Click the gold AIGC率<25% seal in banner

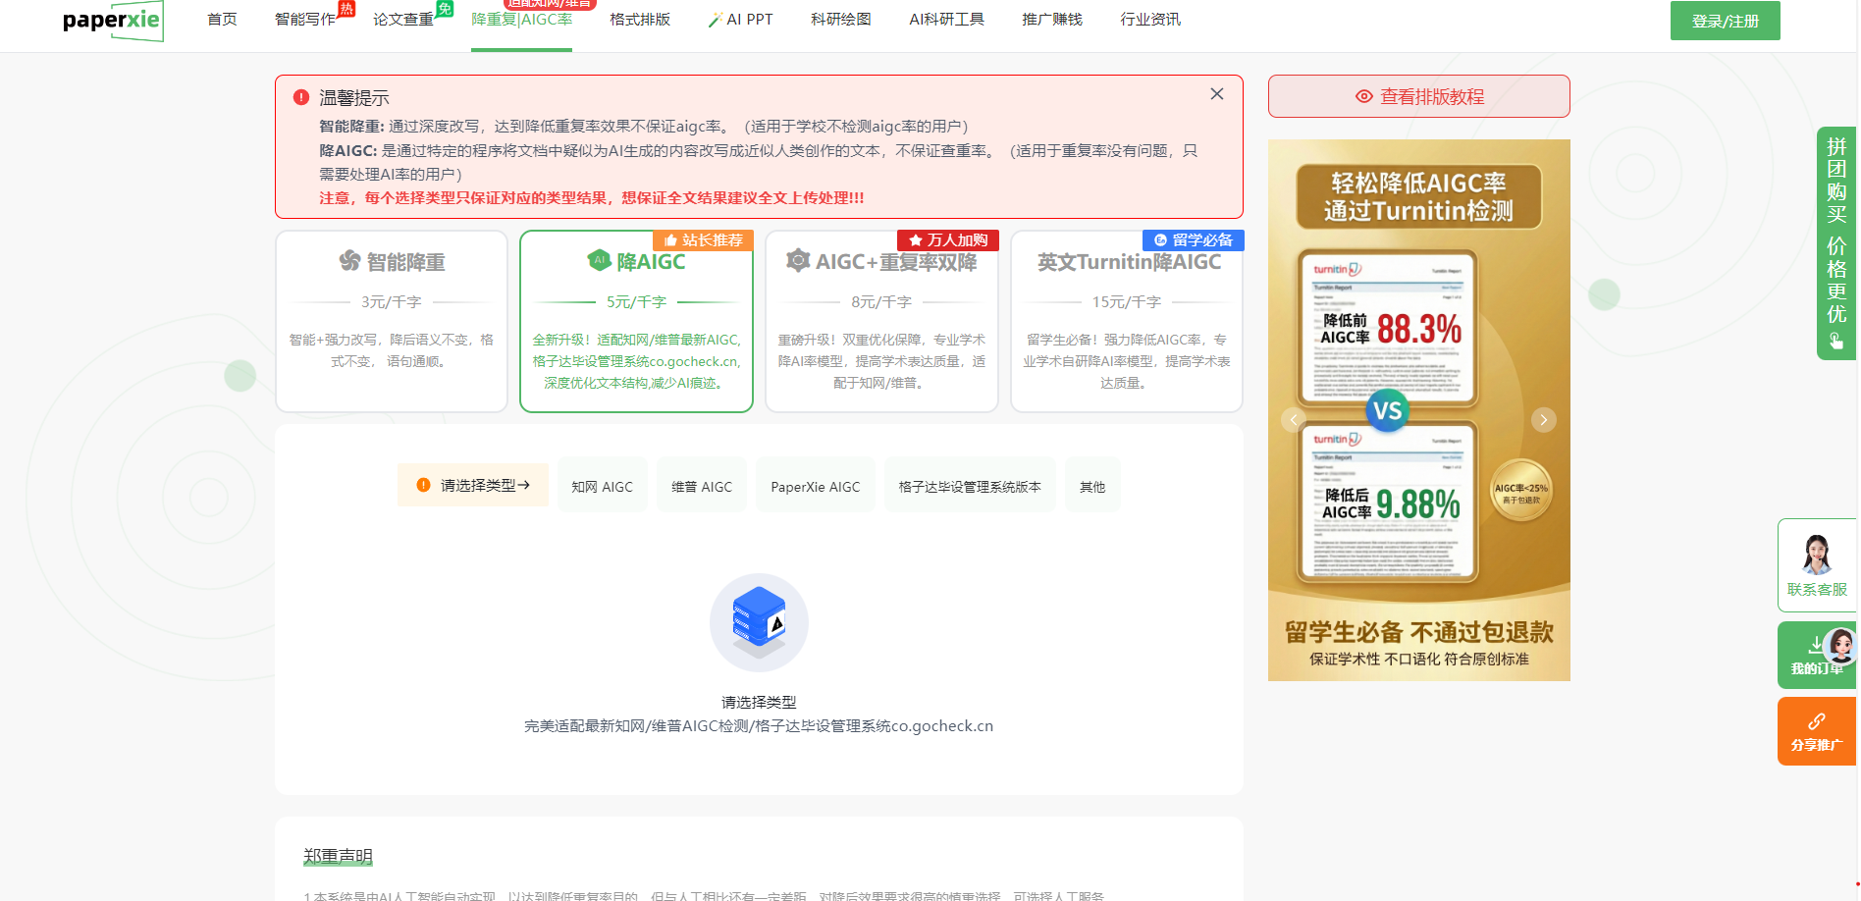[x=1521, y=491]
